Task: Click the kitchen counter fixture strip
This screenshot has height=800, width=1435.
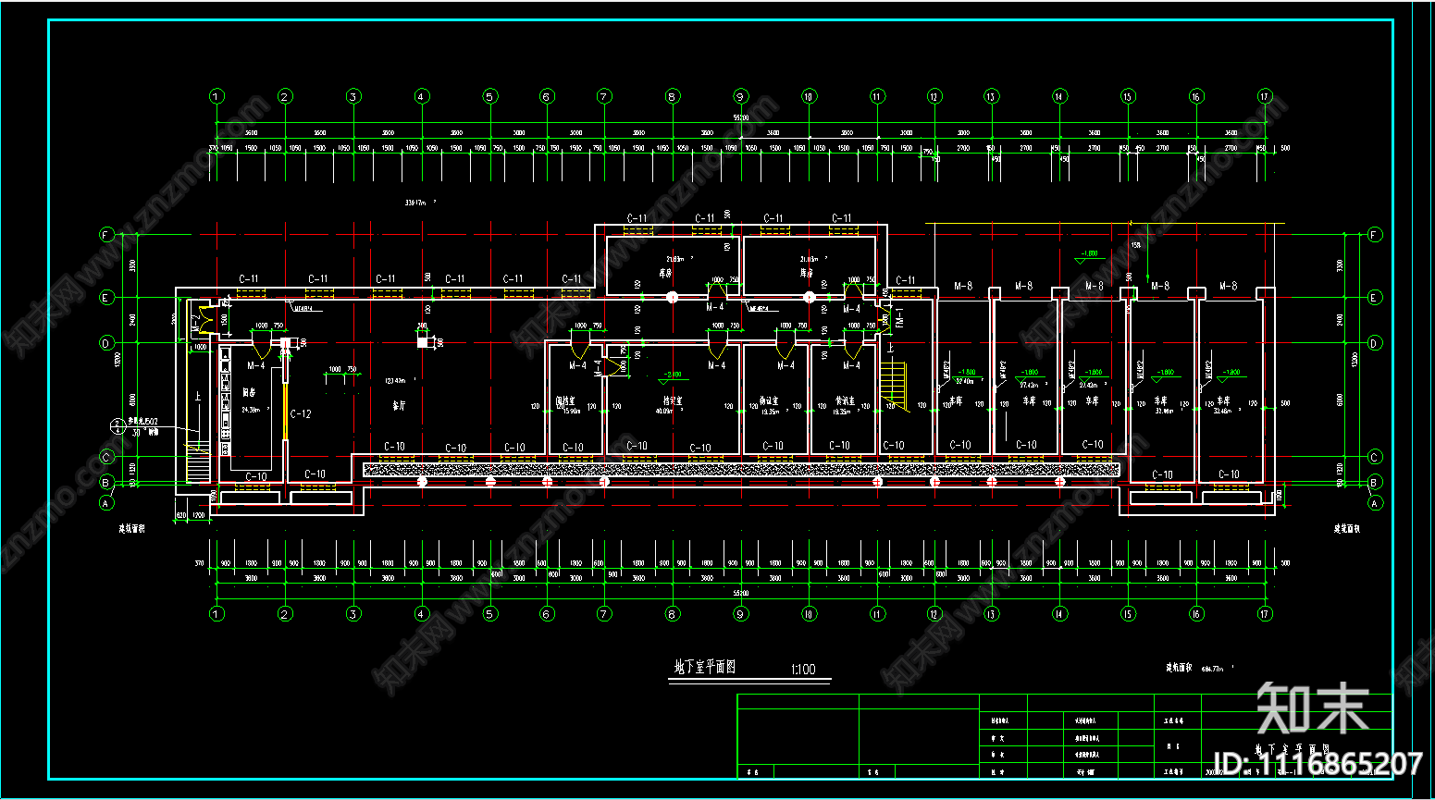Action: (225, 401)
